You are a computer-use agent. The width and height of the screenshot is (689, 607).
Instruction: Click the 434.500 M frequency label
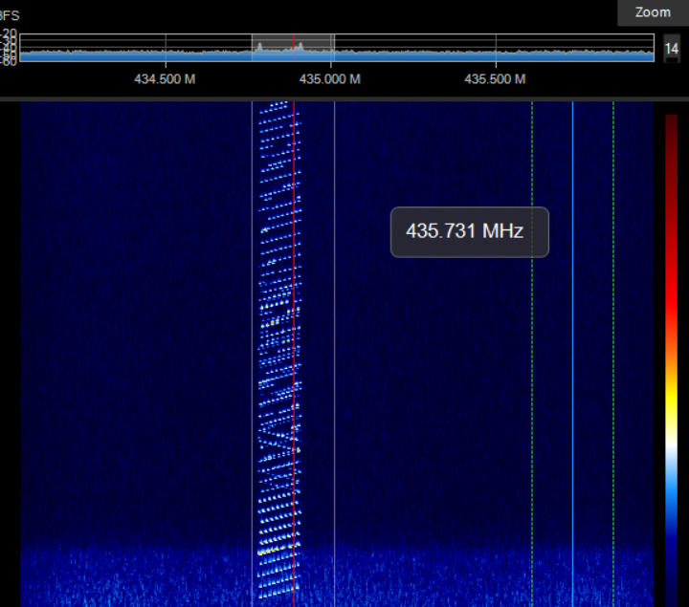(165, 79)
